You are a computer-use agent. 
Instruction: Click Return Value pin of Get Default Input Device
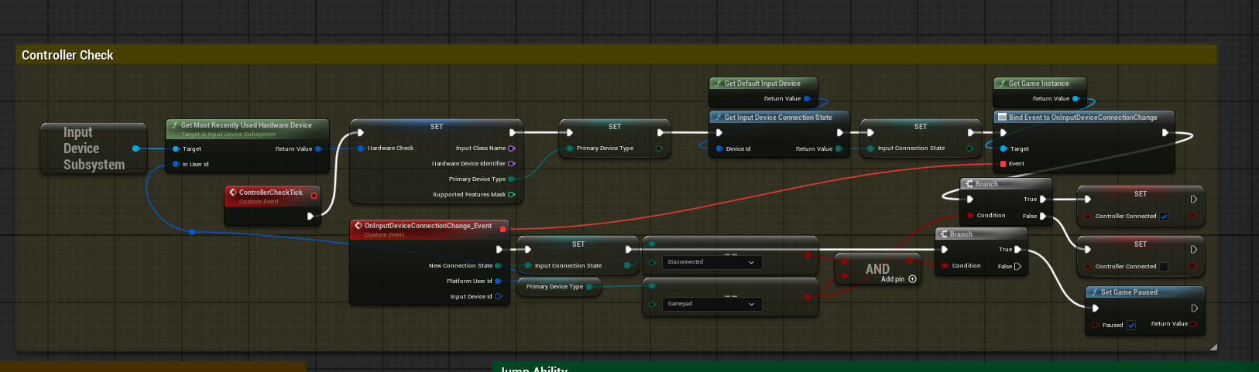coord(807,99)
